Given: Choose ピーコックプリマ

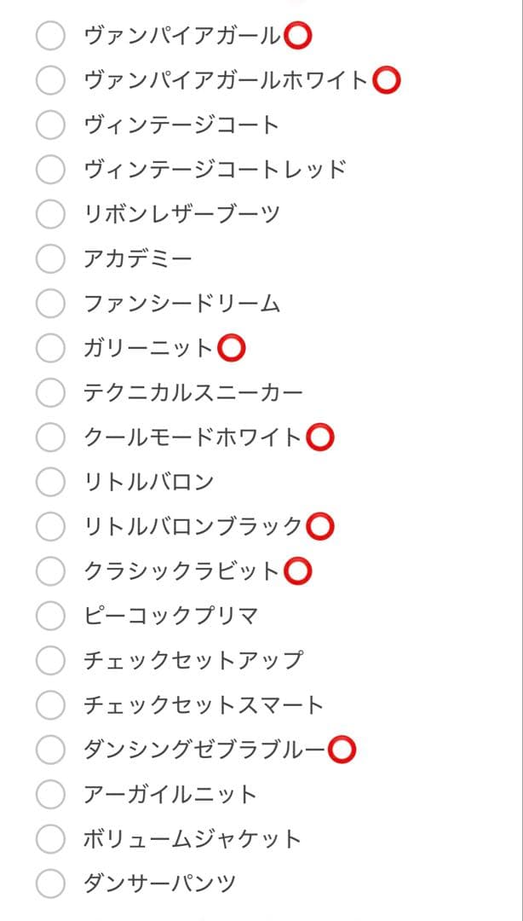Looking at the screenshot, I should pos(51,615).
